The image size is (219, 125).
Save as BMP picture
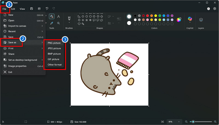(54, 54)
